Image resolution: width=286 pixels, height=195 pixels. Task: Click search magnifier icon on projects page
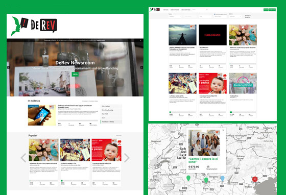point(207,10)
